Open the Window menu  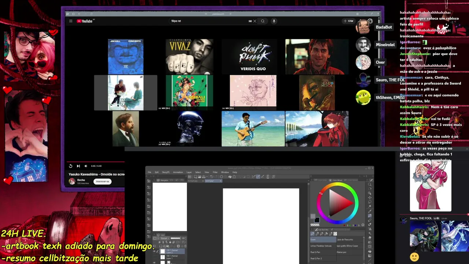click(x=225, y=172)
